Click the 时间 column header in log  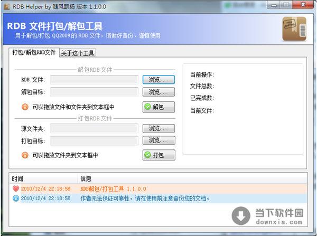point(43,178)
